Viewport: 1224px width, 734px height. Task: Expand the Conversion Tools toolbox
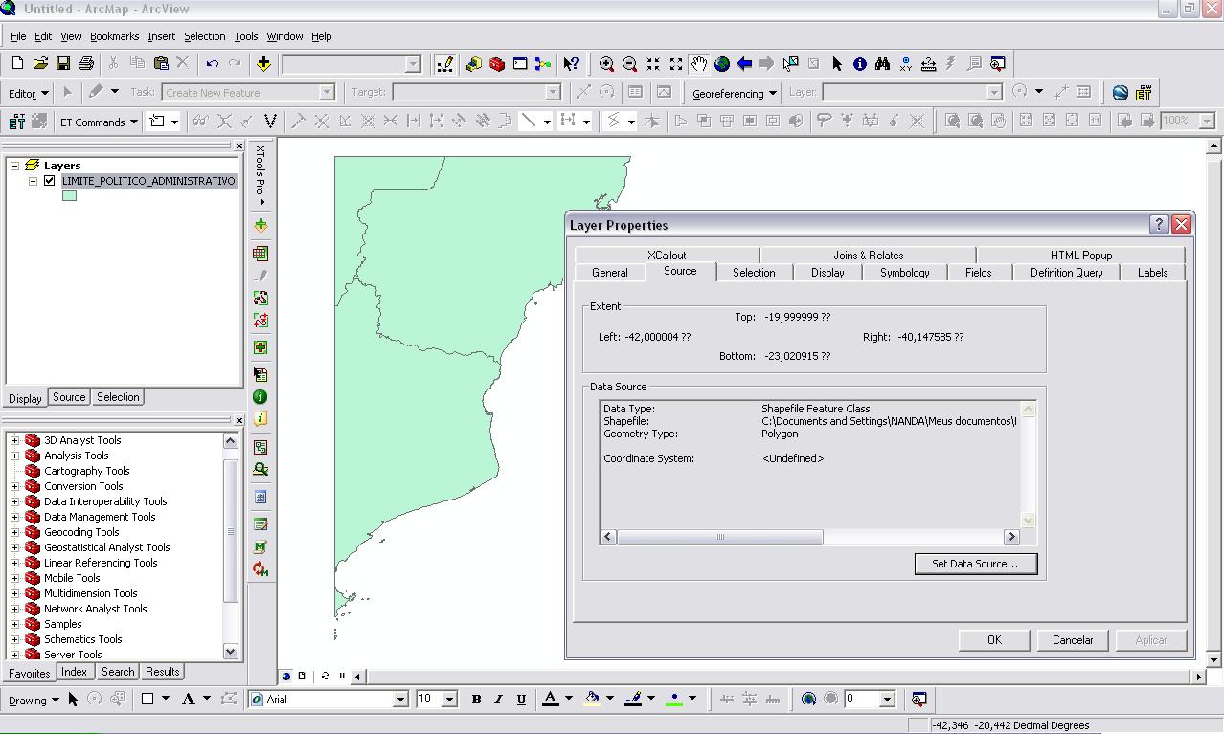pos(14,486)
